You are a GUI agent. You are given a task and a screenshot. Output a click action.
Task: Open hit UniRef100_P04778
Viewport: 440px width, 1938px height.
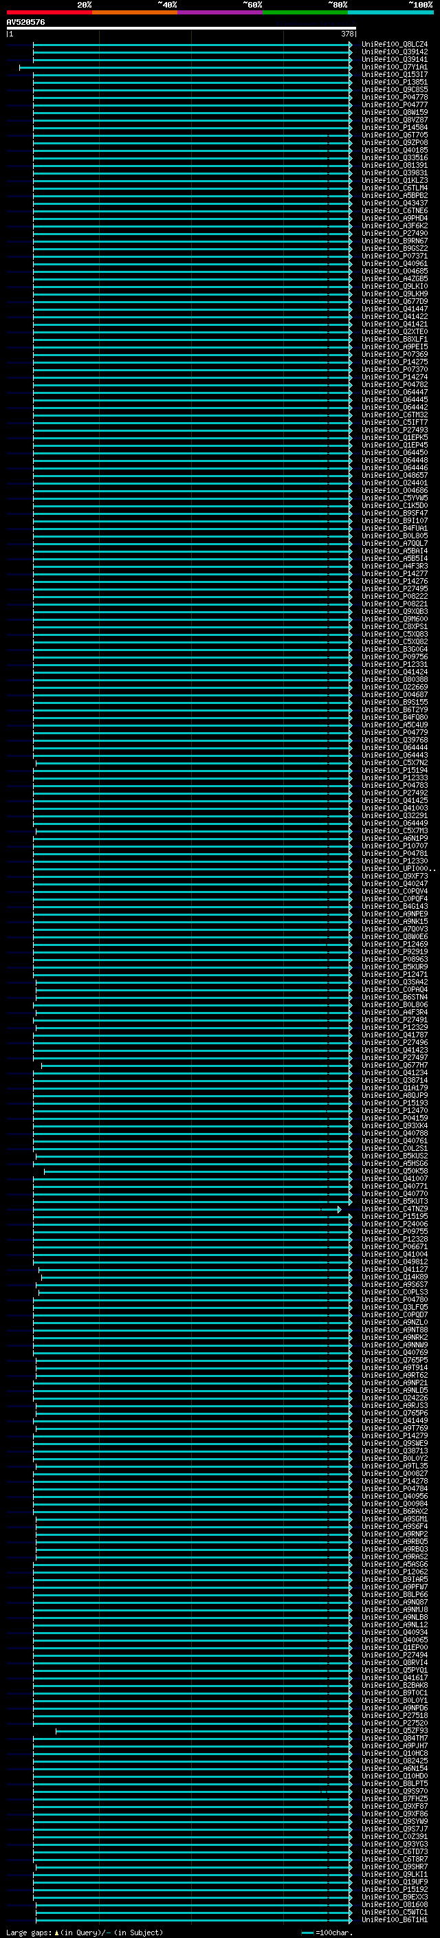(x=395, y=97)
